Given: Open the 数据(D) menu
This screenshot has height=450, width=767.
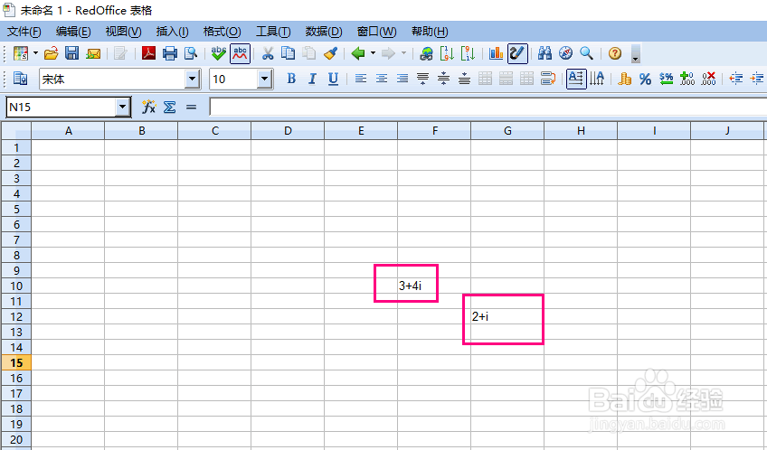Looking at the screenshot, I should point(324,32).
